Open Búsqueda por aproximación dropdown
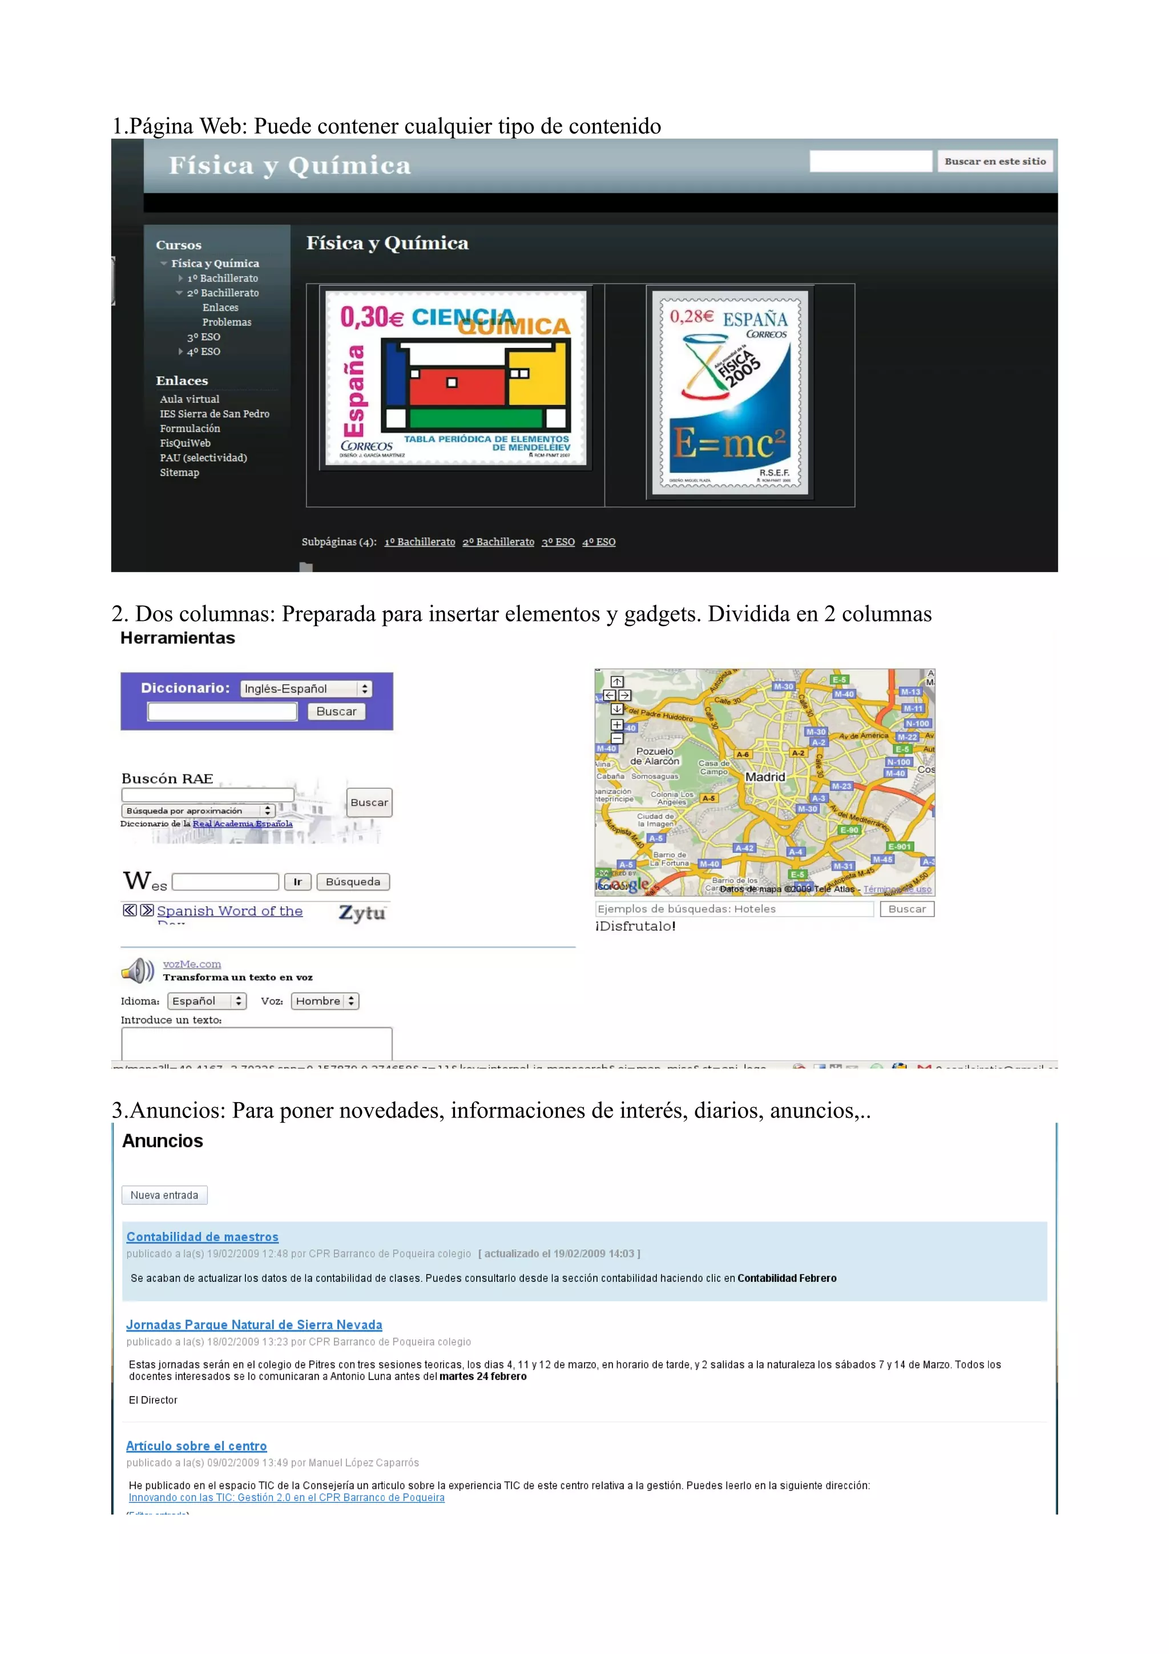 point(199,810)
